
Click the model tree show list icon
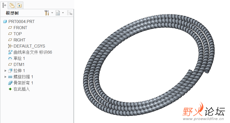(x=58, y=13)
